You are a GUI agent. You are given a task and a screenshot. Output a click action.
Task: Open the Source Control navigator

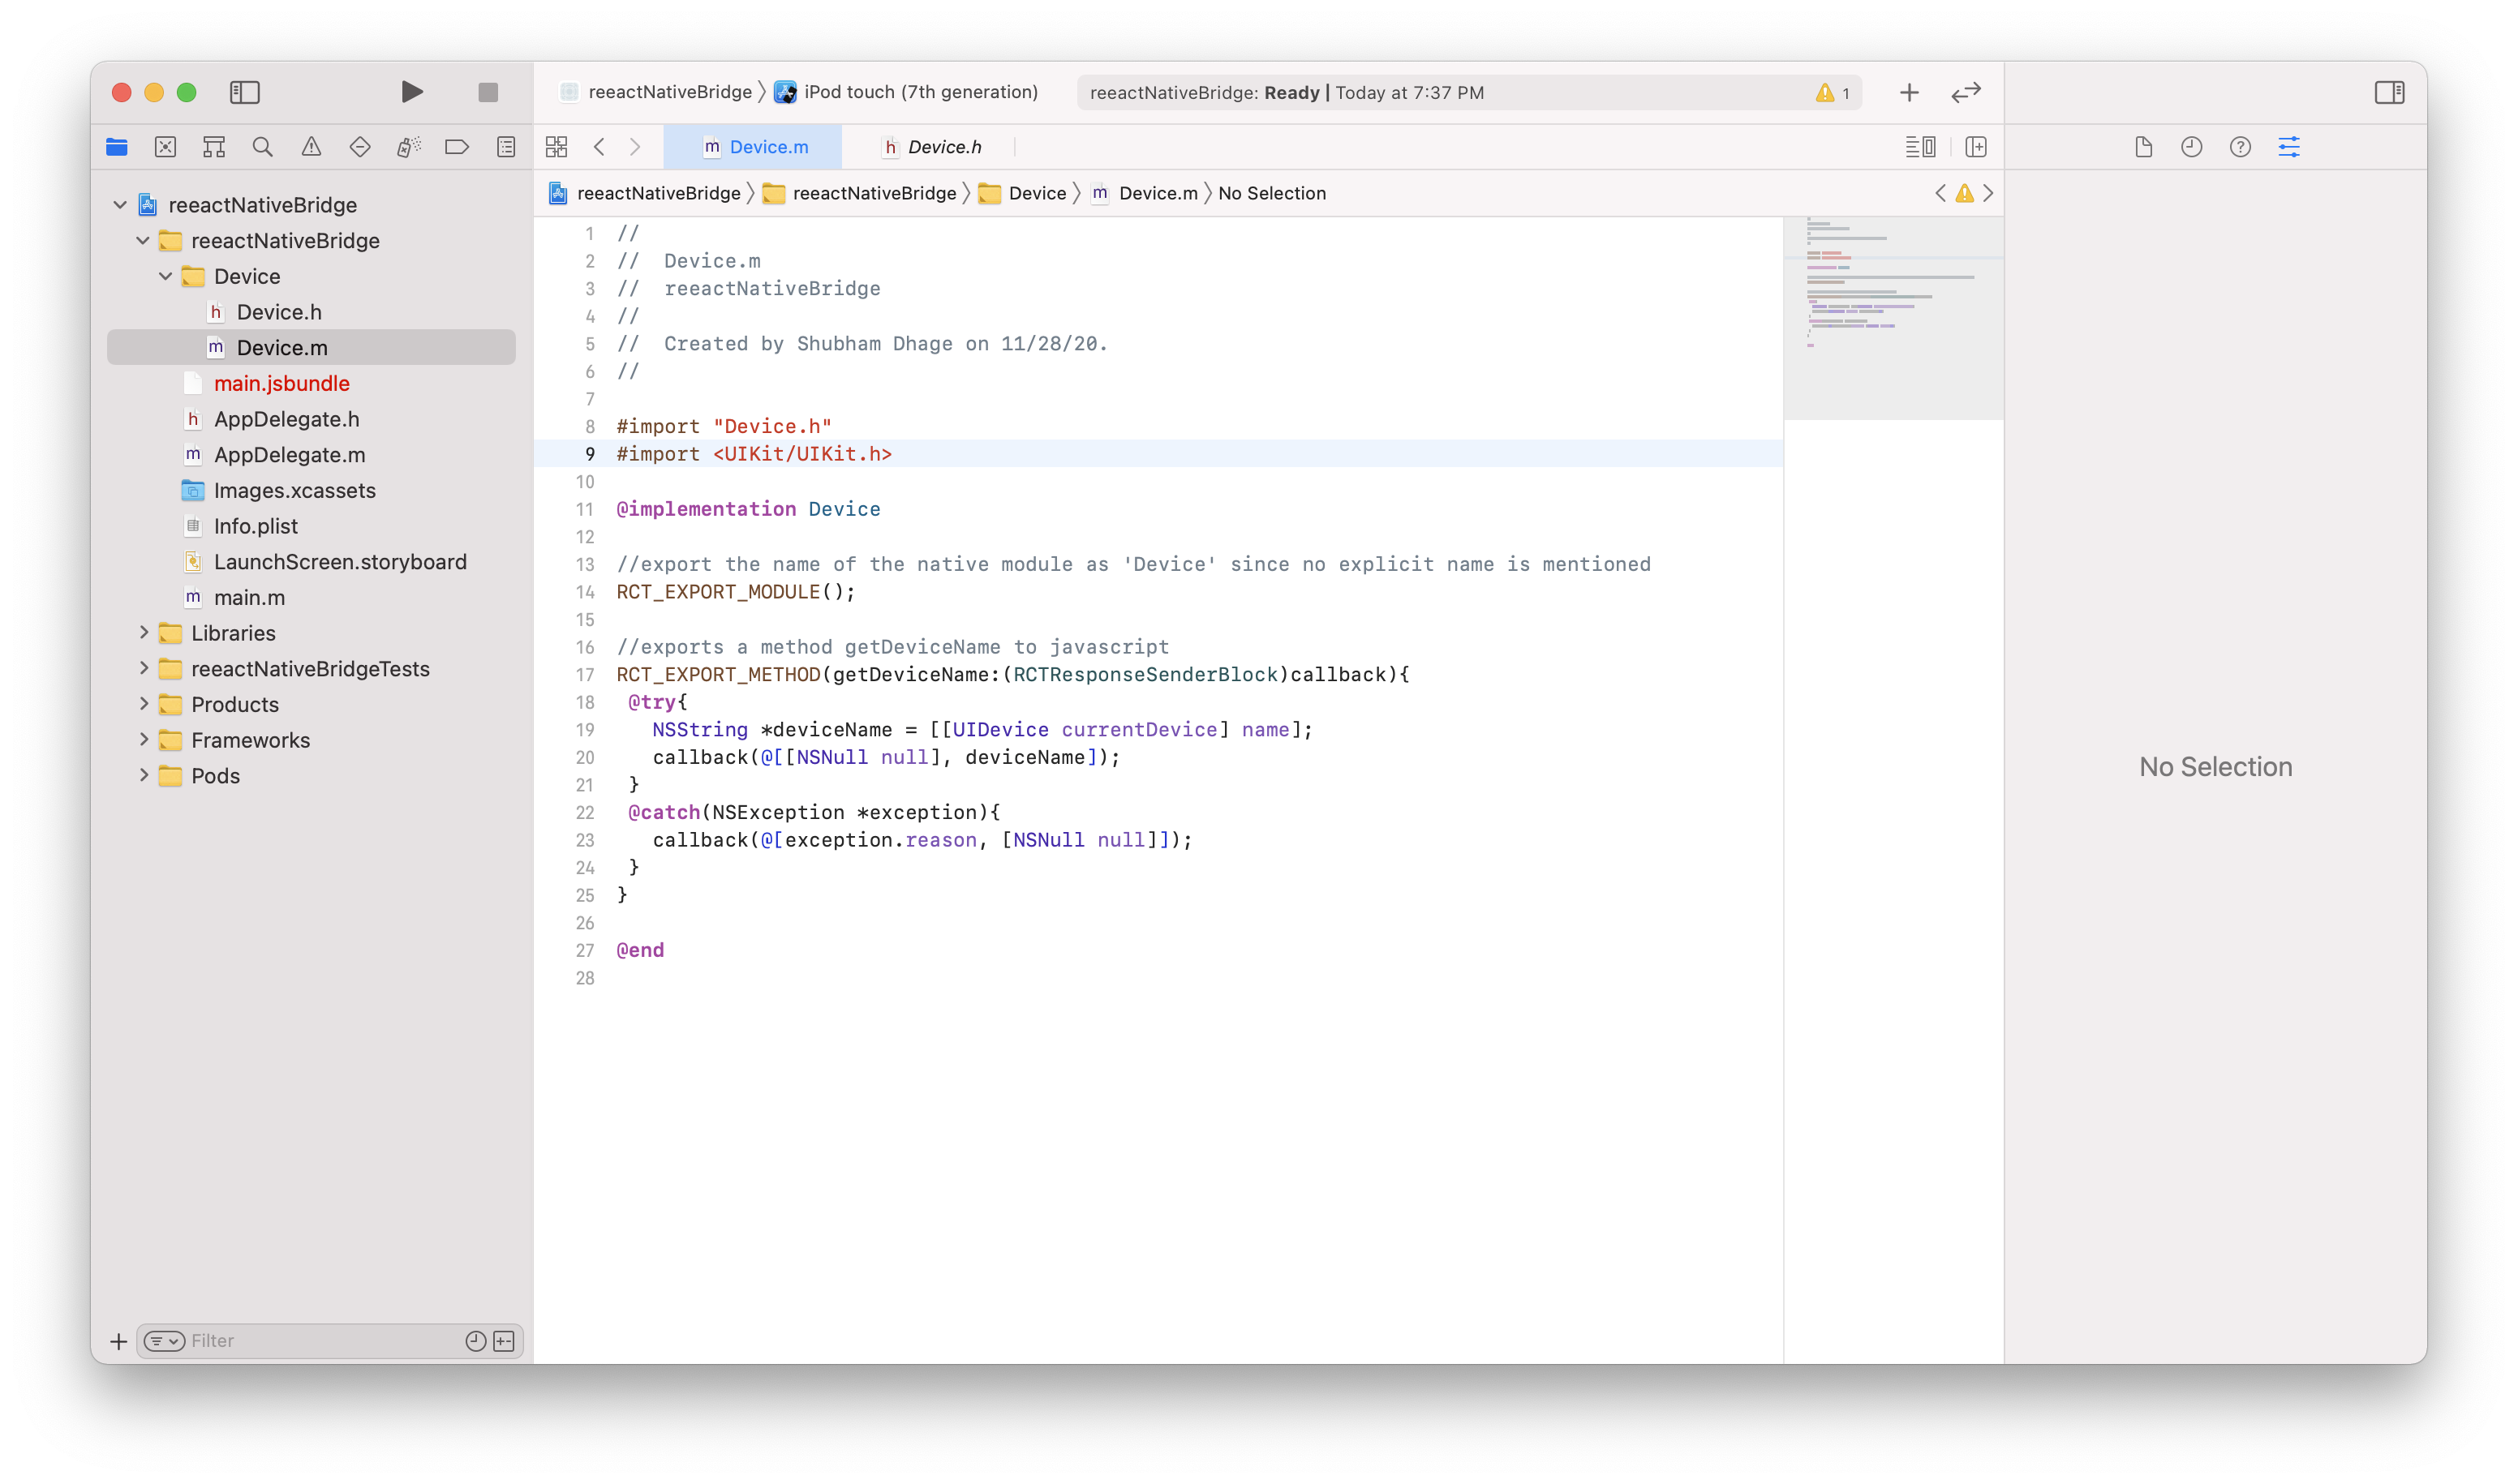165,147
